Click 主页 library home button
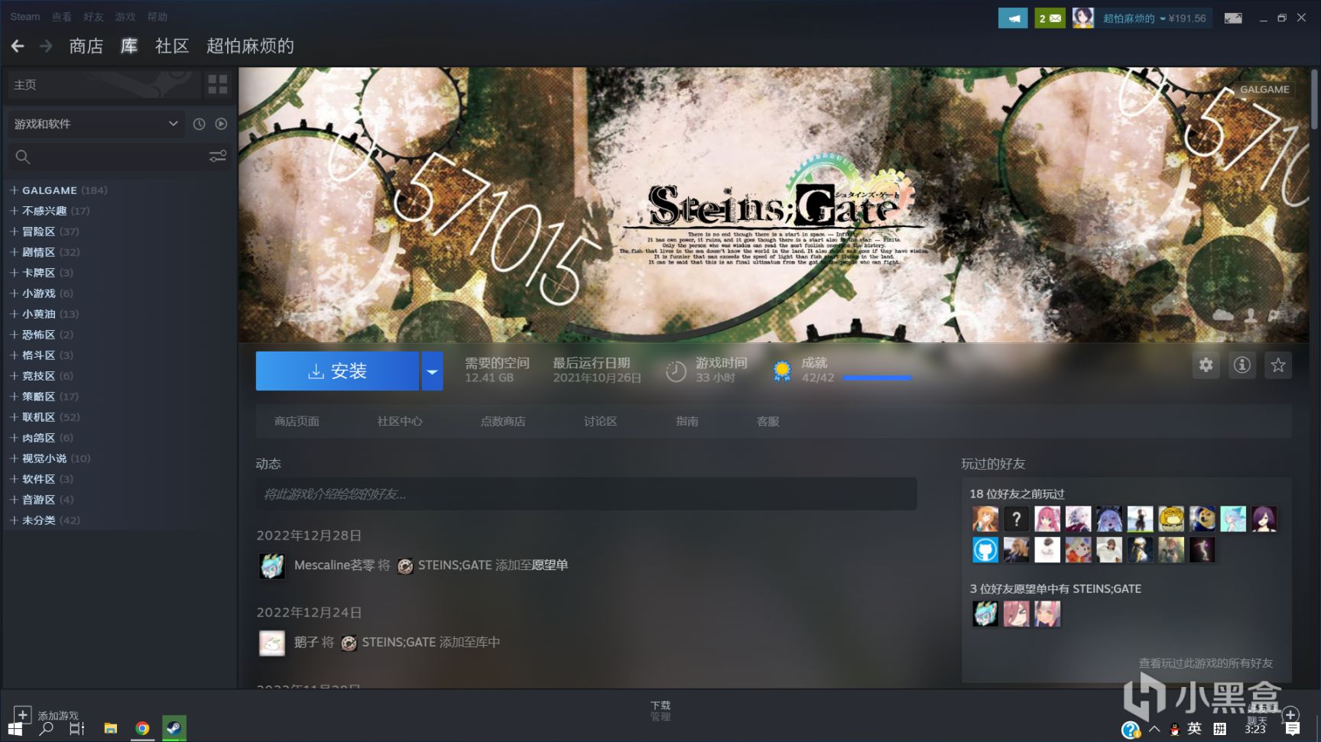1321x742 pixels. pyautogui.click(x=103, y=84)
